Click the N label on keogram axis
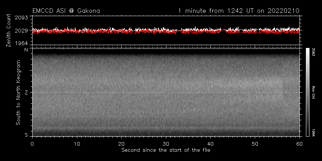Image resolution: width=322 pixels, height=161 pixels. [x=26, y=50]
